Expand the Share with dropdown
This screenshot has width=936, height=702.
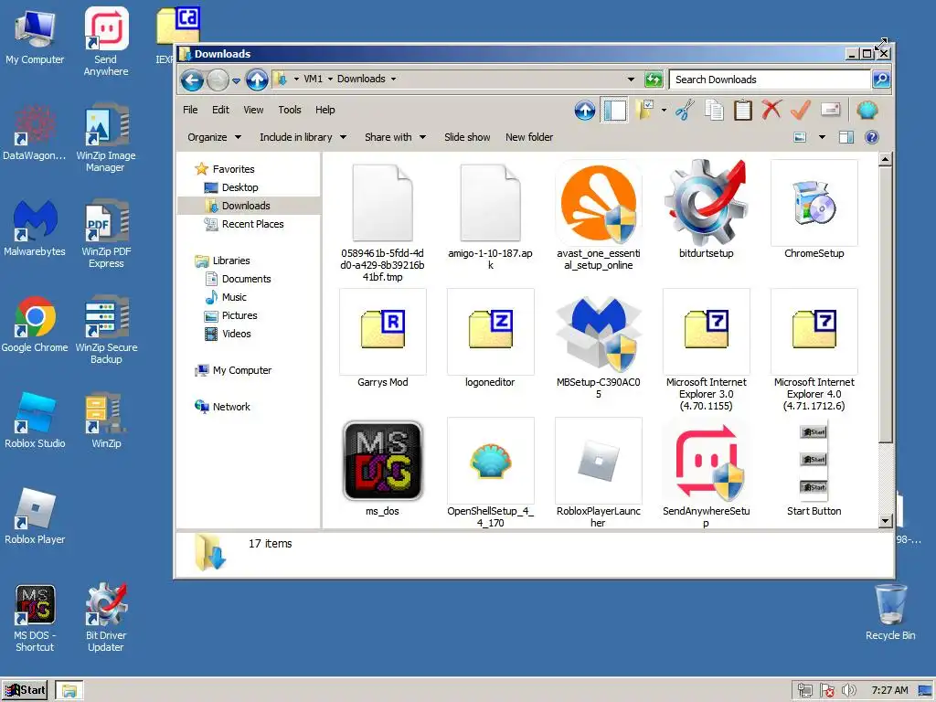coord(395,137)
